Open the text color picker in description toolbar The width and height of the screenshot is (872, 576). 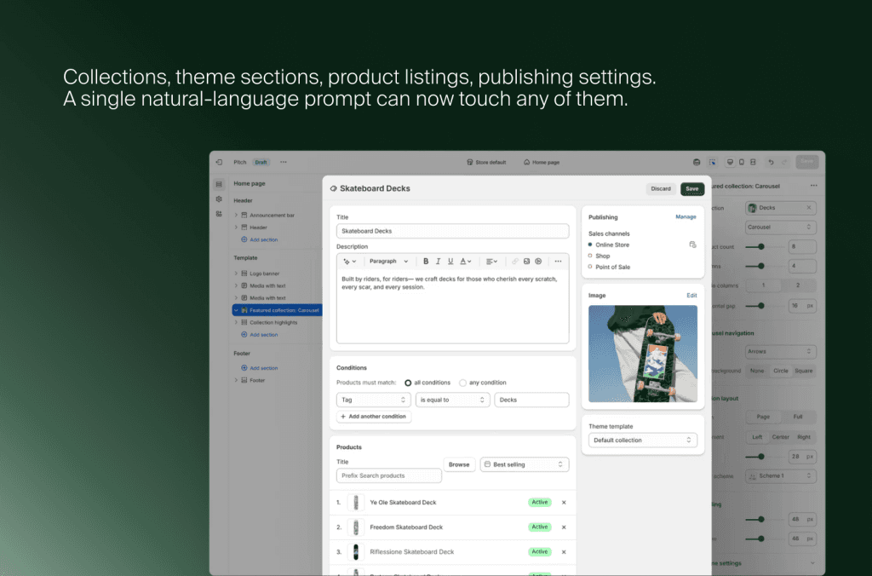click(466, 262)
